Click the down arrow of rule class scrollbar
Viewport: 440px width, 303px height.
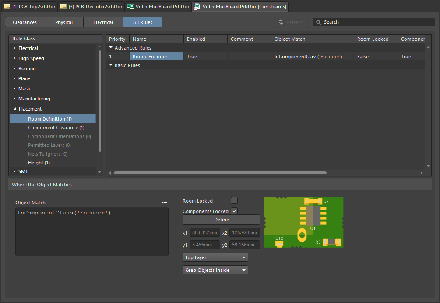[100, 172]
